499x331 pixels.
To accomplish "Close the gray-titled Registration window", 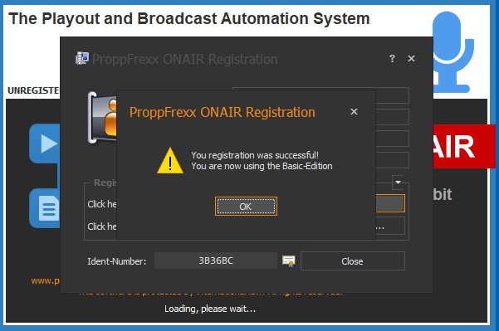I will (x=411, y=59).
